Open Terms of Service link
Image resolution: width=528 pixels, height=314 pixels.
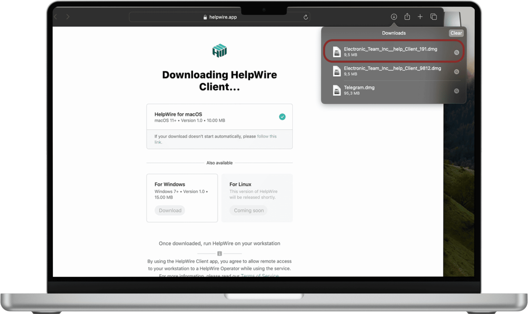[x=260, y=275]
